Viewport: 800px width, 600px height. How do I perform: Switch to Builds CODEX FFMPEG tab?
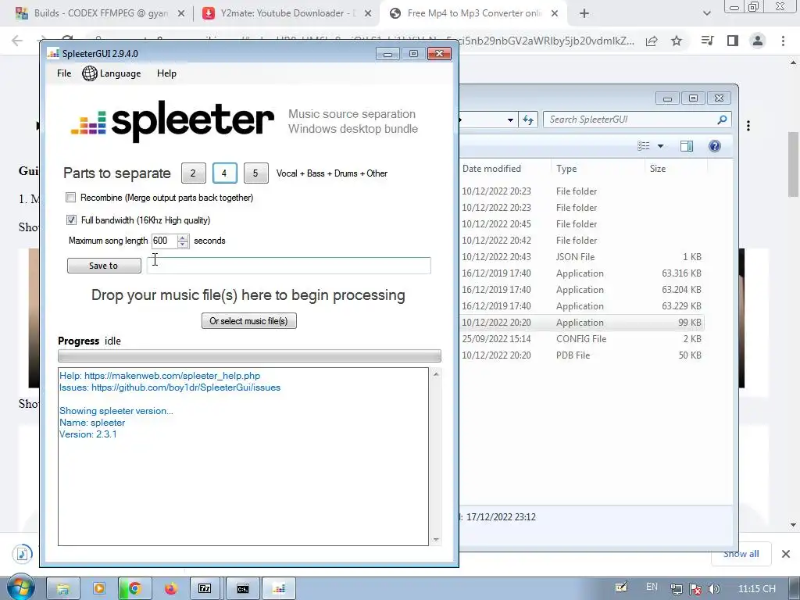pyautogui.click(x=101, y=13)
